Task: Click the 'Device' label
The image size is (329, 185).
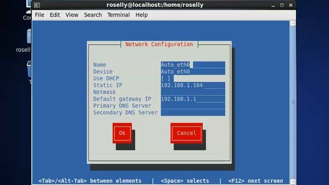Action: (103, 71)
